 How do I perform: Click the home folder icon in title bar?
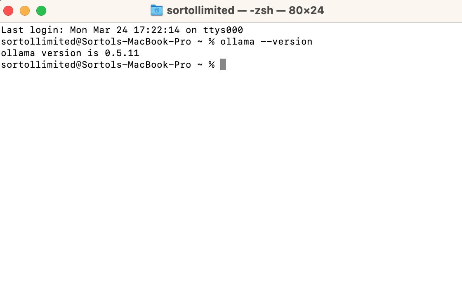click(x=156, y=10)
